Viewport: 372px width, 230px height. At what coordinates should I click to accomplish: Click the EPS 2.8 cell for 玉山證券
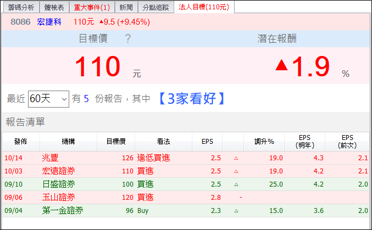(216, 197)
